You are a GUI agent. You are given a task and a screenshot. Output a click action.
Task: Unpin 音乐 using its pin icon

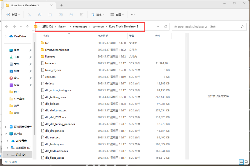pos(30,78)
